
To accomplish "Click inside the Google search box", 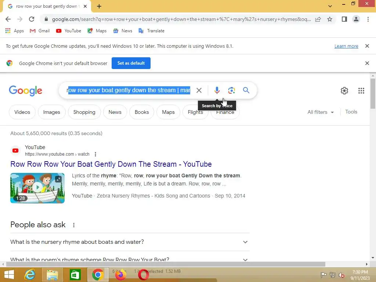I will click(x=129, y=90).
